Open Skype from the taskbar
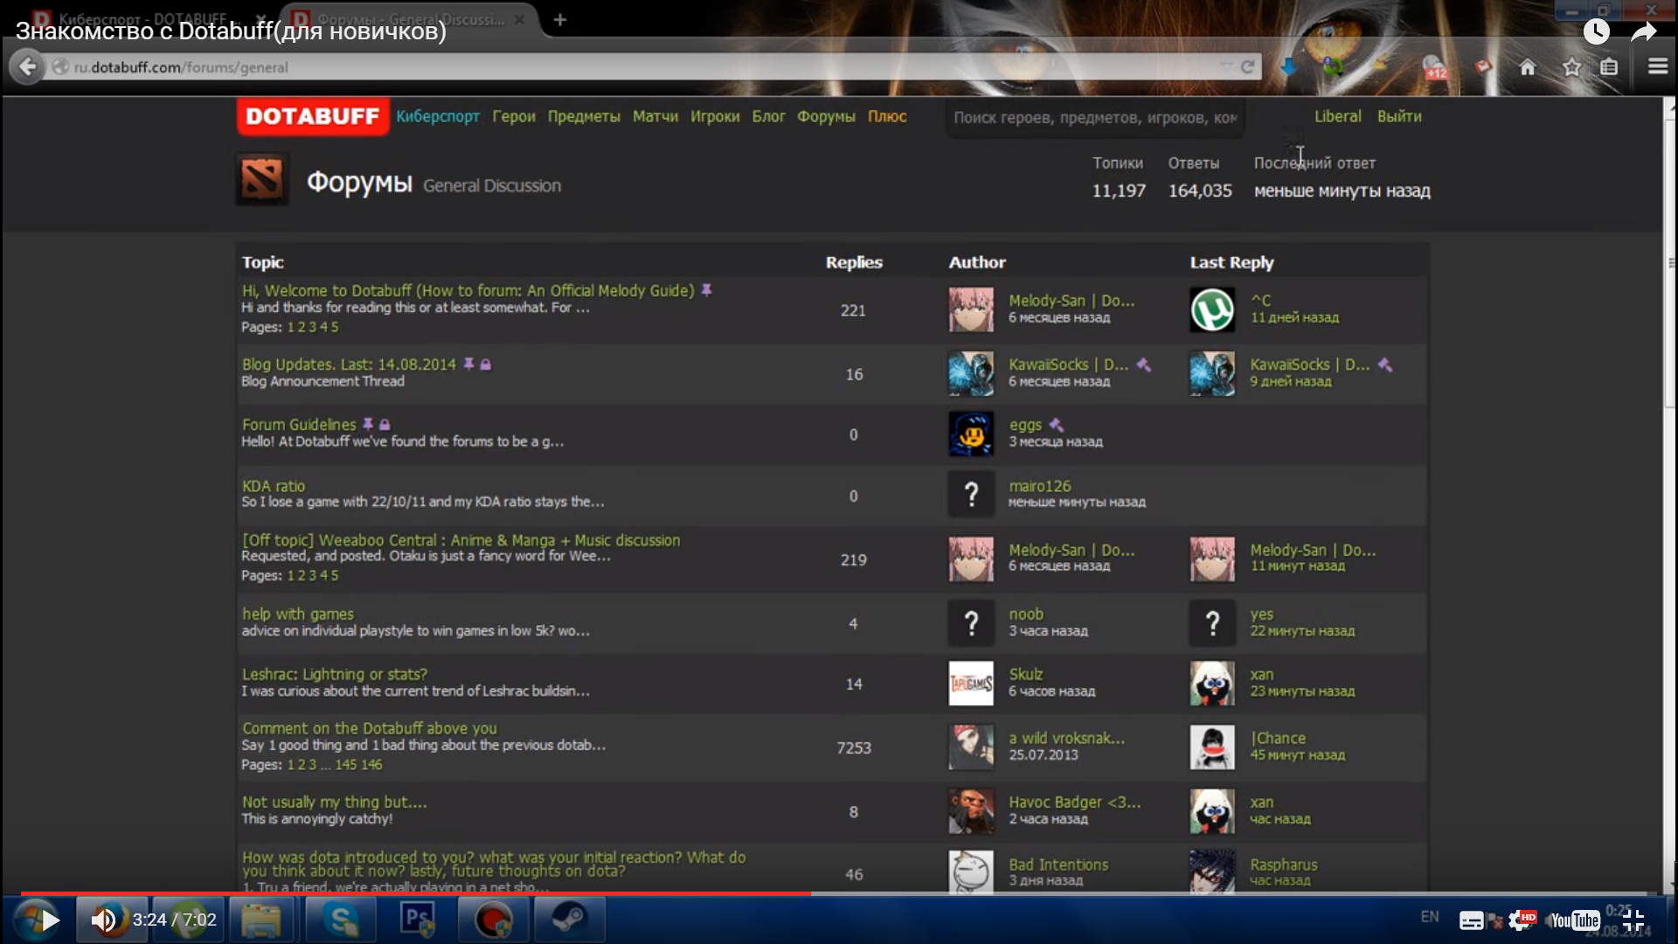Screen dimensions: 1678x944 click(340, 920)
